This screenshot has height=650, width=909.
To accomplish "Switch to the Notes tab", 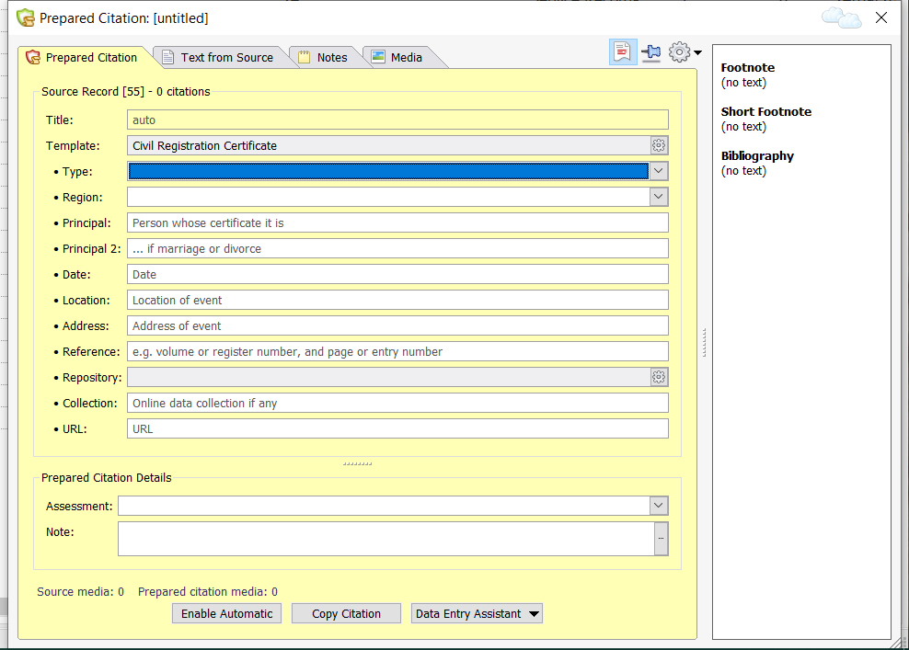I will 323,57.
